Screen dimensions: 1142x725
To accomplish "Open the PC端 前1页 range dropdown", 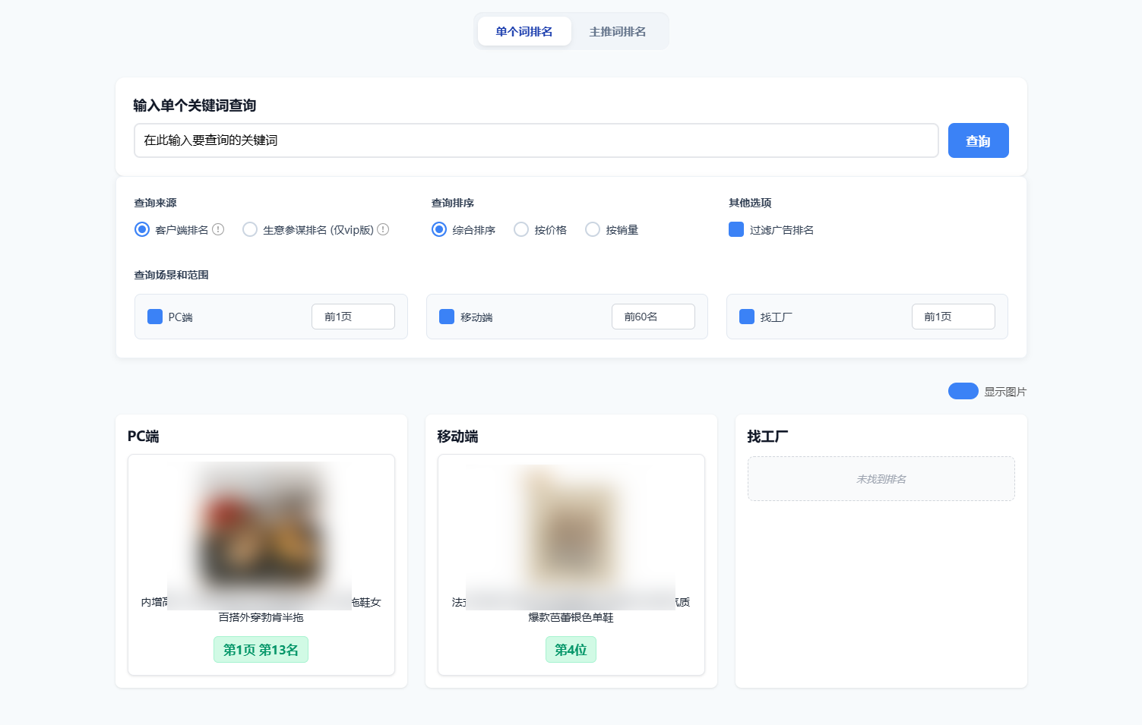I will click(x=353, y=317).
